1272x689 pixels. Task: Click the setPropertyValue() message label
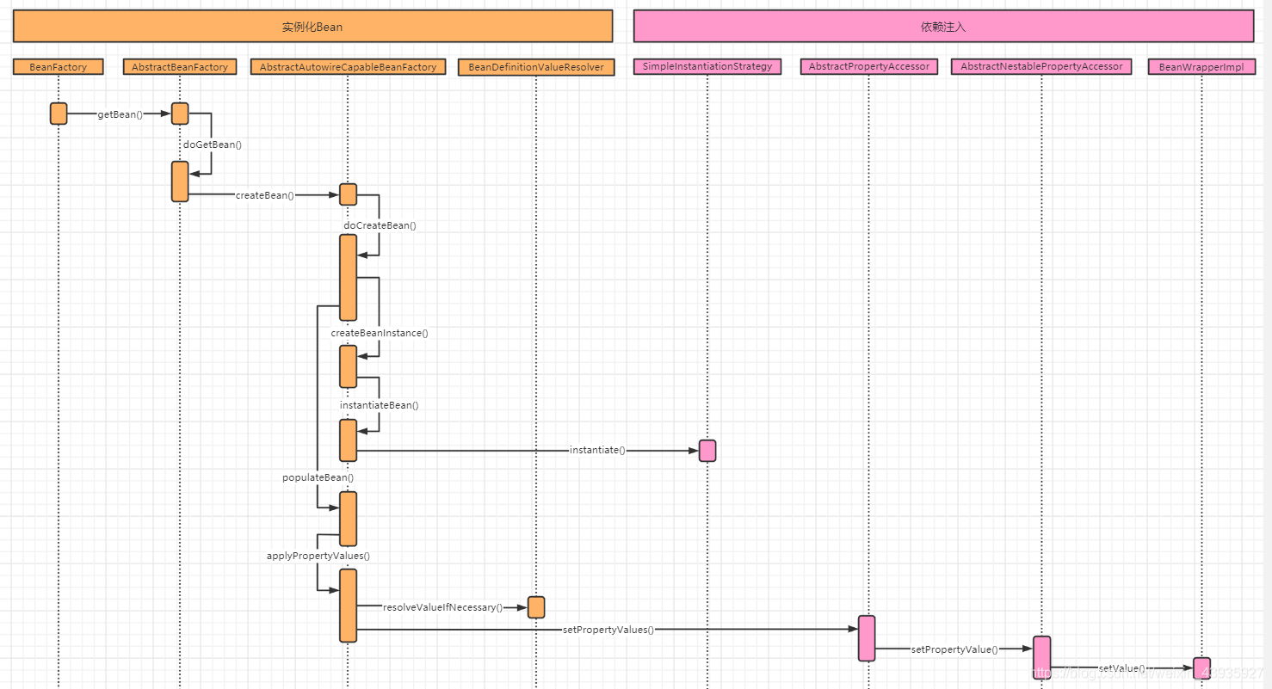click(954, 649)
